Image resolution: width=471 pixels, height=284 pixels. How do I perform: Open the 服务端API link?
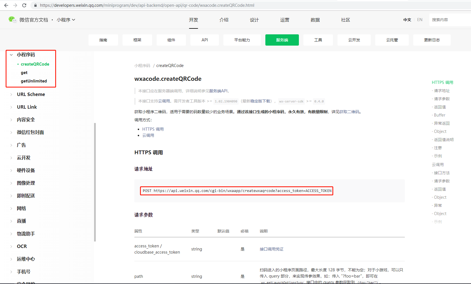tap(219, 91)
